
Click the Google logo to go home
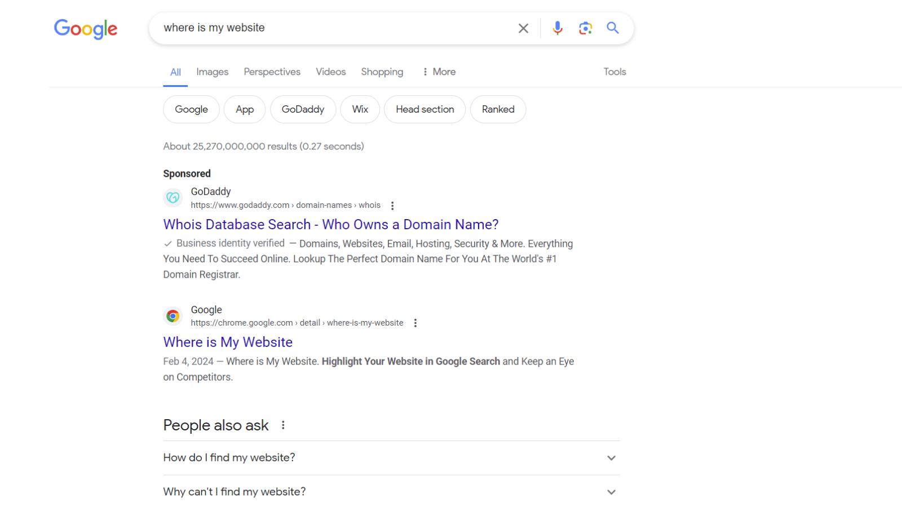(x=85, y=29)
